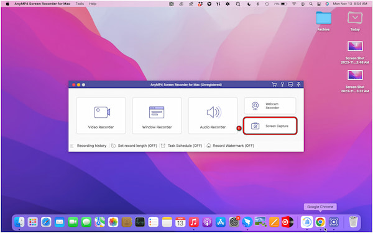Open the Help menu
The image size is (373, 233).
pyautogui.click(x=93, y=4)
